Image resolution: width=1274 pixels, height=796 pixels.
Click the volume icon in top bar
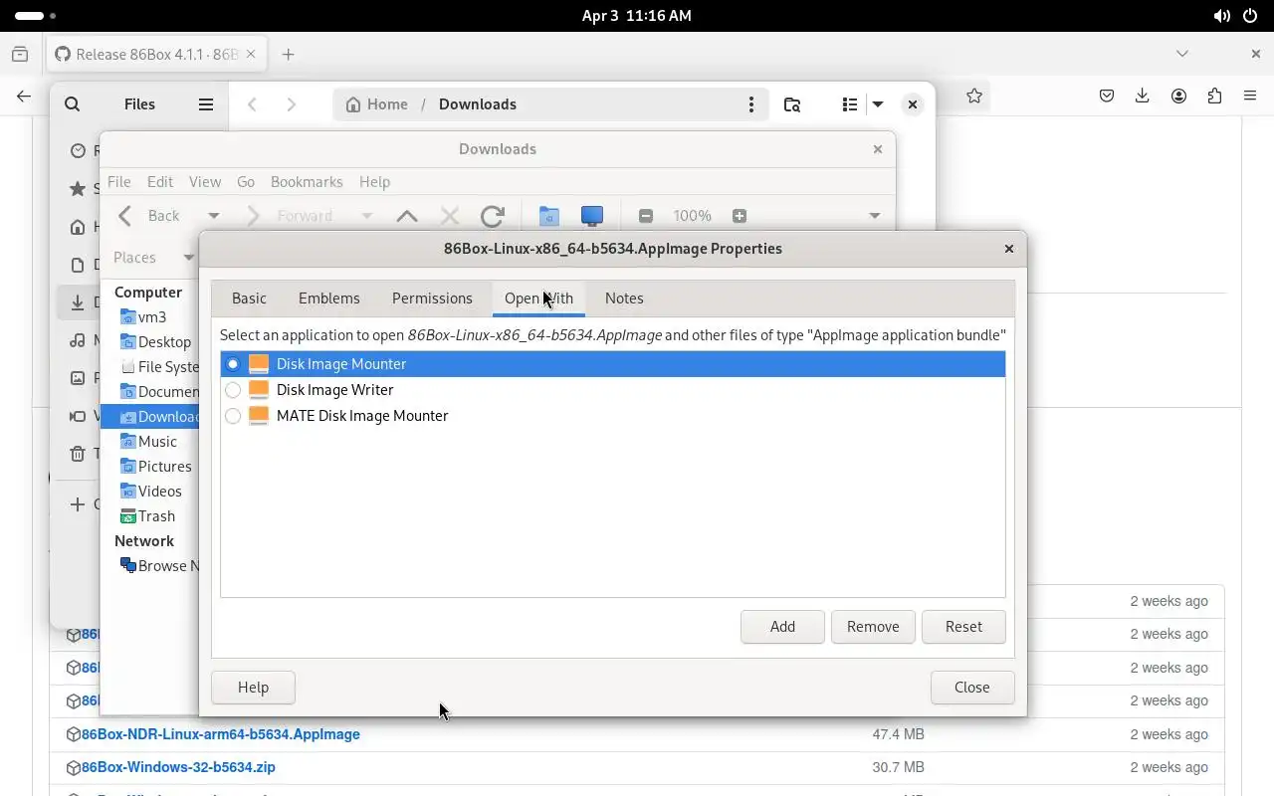(x=1222, y=16)
